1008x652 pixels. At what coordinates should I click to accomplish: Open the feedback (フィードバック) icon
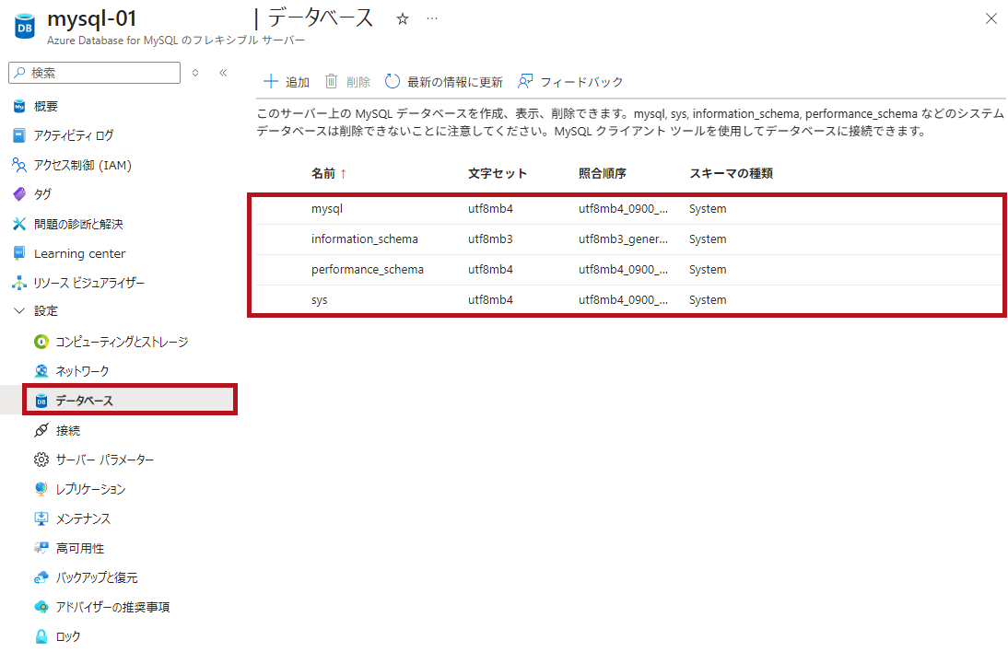[526, 81]
